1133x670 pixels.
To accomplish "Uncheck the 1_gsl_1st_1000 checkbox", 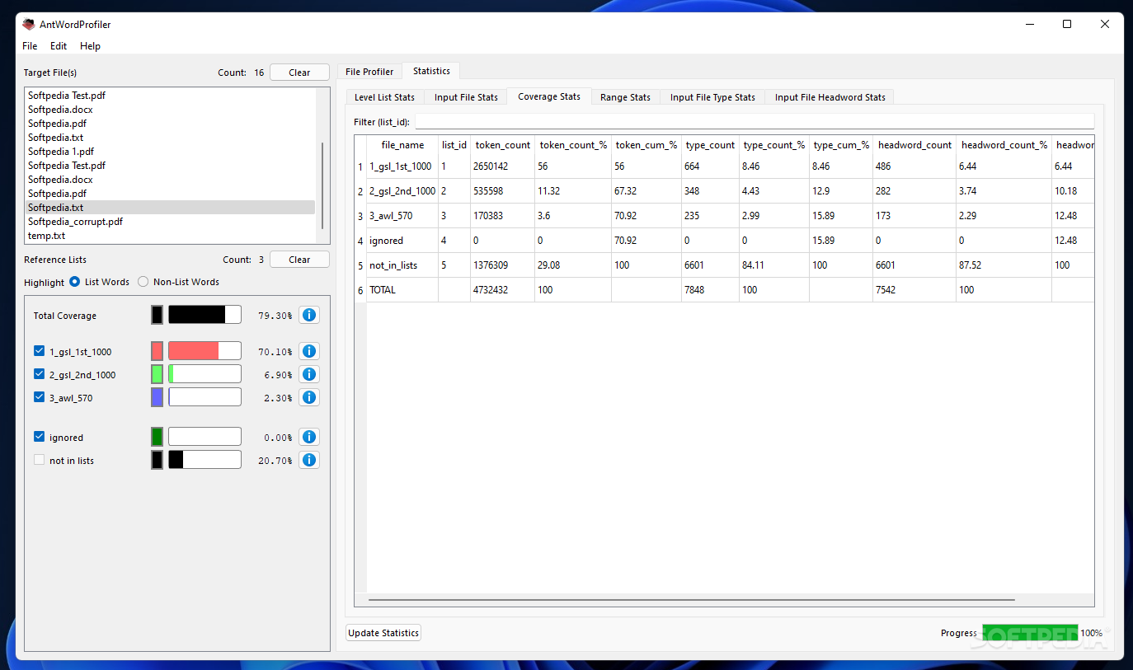I will point(39,351).
